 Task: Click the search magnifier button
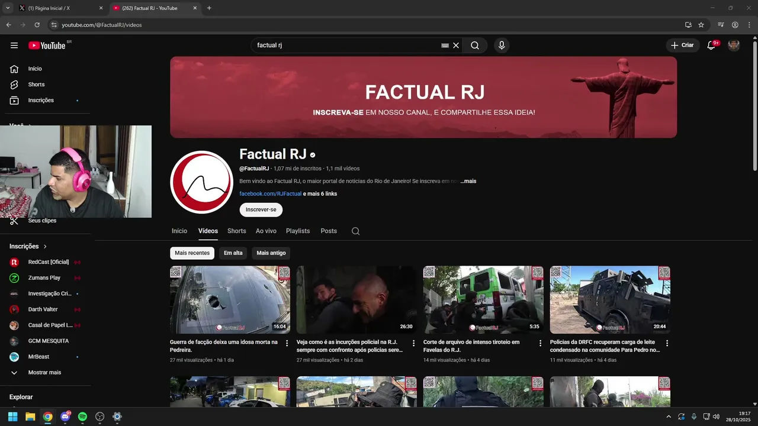point(475,46)
